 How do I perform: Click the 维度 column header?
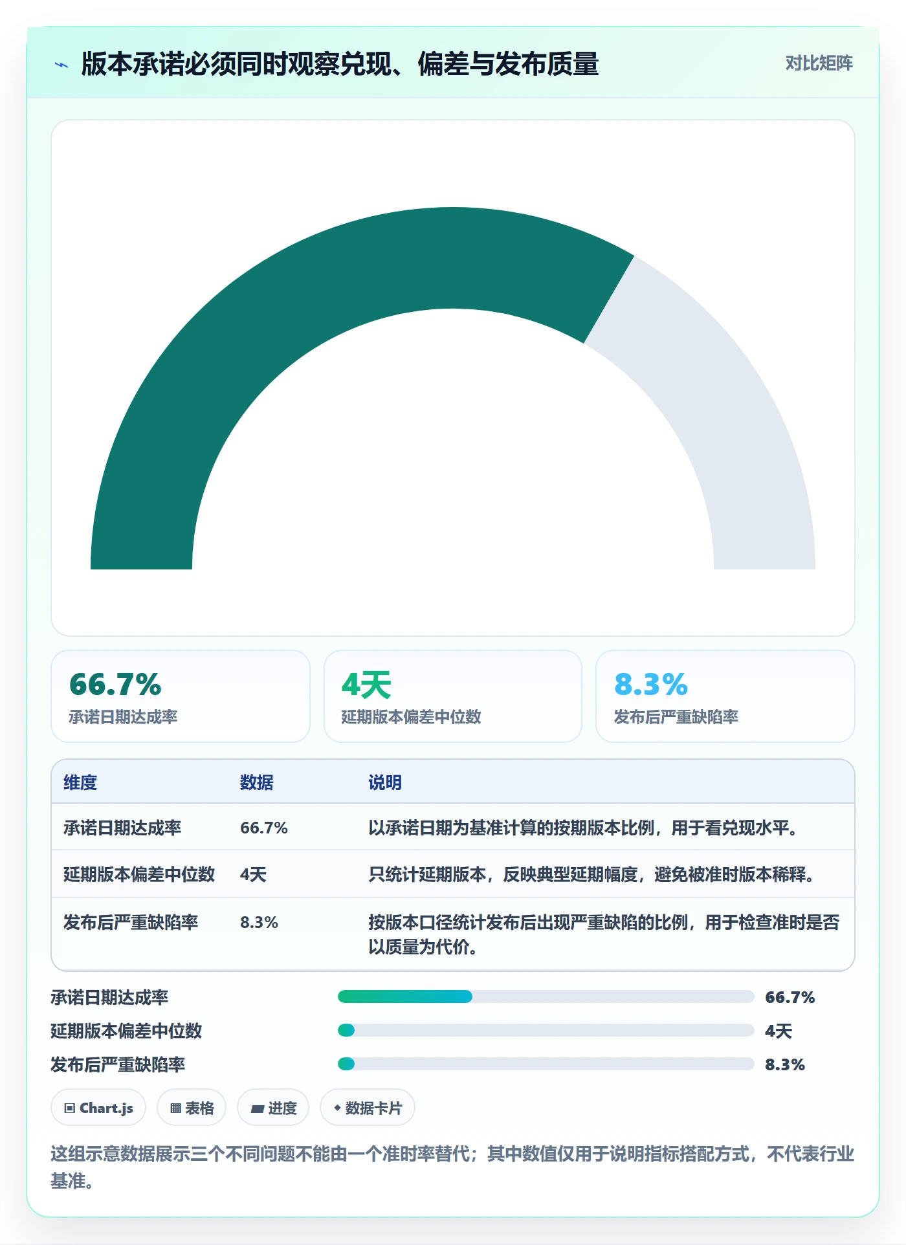pos(80,782)
